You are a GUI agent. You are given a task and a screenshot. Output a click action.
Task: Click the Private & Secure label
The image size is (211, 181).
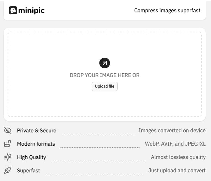coord(37,131)
